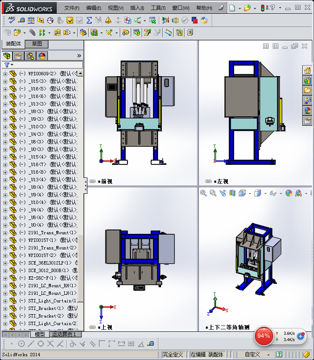Open the 文件(F) menu
Viewport: 314px width, 360px height.
71,8
